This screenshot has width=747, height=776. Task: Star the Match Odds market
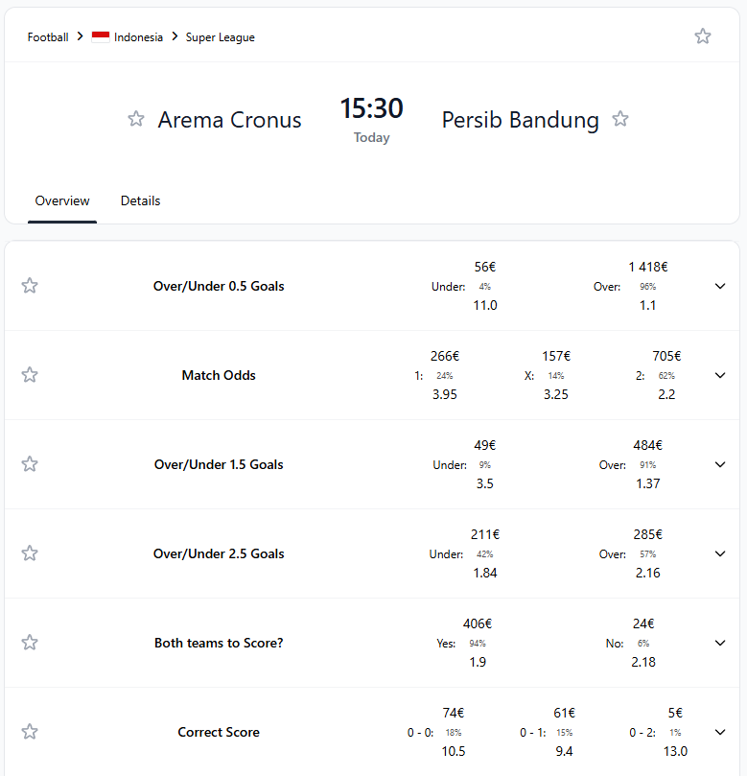30,375
